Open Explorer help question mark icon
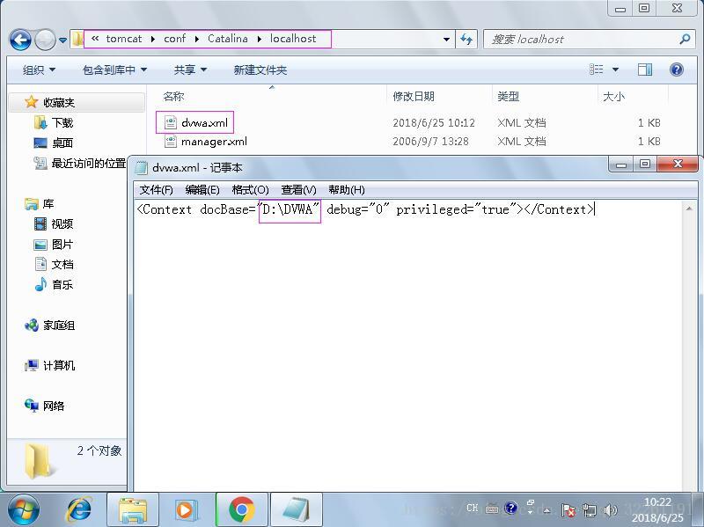Image resolution: width=704 pixels, height=527 pixels. tap(677, 70)
